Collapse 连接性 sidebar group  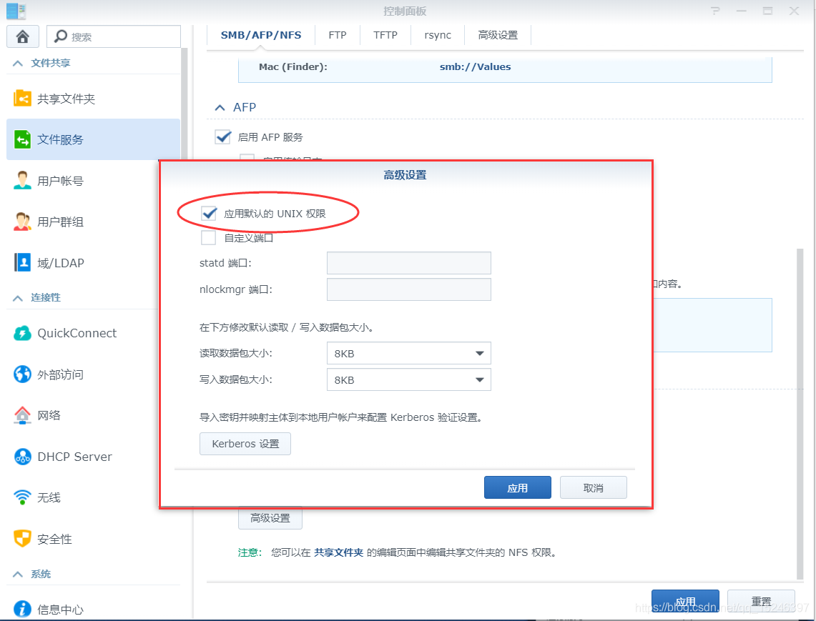pos(18,297)
